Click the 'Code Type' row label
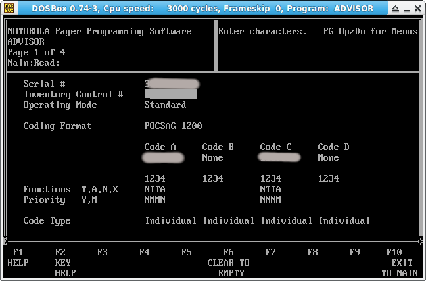 [x=47, y=221]
